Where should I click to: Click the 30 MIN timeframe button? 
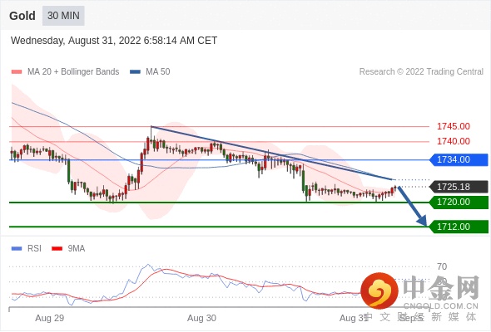click(x=63, y=16)
